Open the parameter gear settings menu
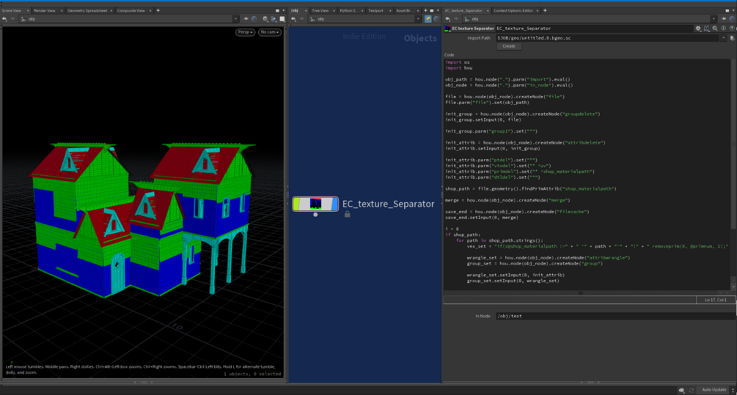737x395 pixels. (x=698, y=29)
